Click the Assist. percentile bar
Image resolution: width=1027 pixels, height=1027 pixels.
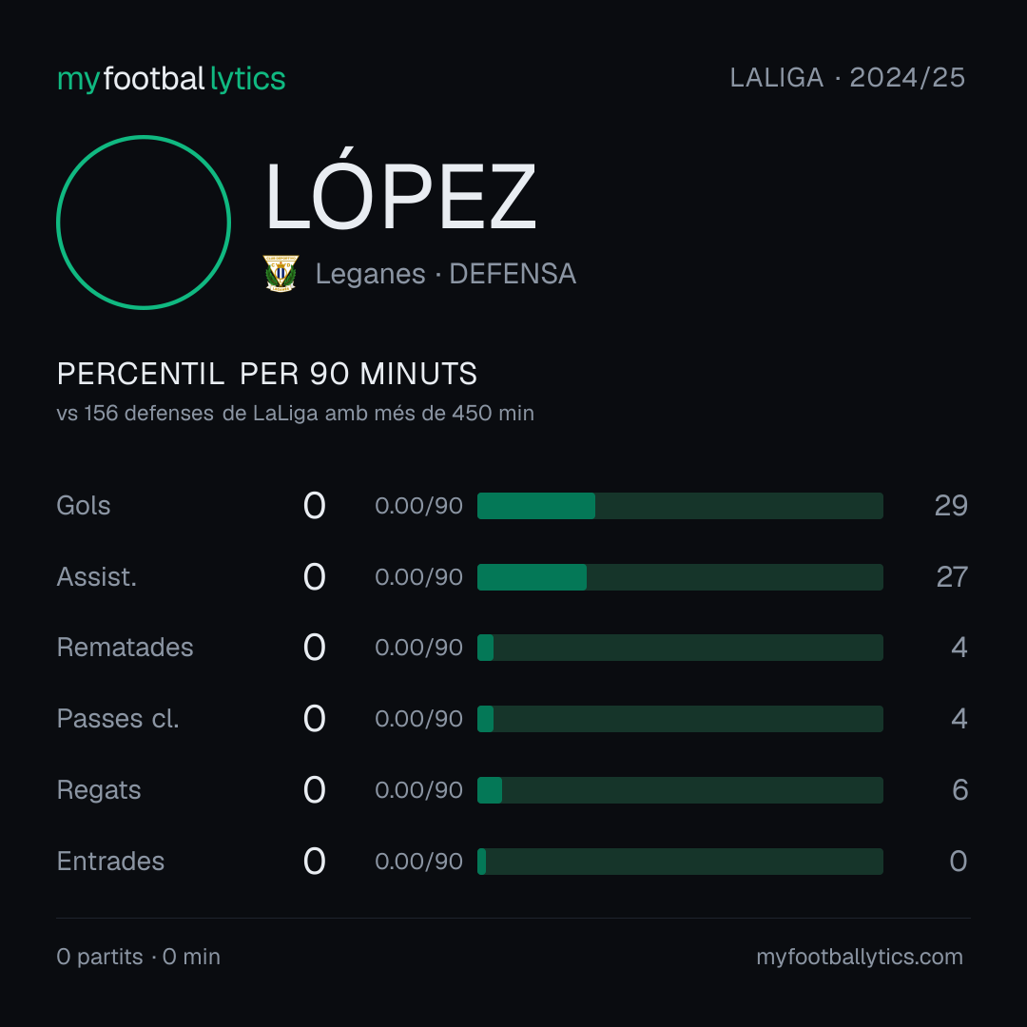coord(680,577)
